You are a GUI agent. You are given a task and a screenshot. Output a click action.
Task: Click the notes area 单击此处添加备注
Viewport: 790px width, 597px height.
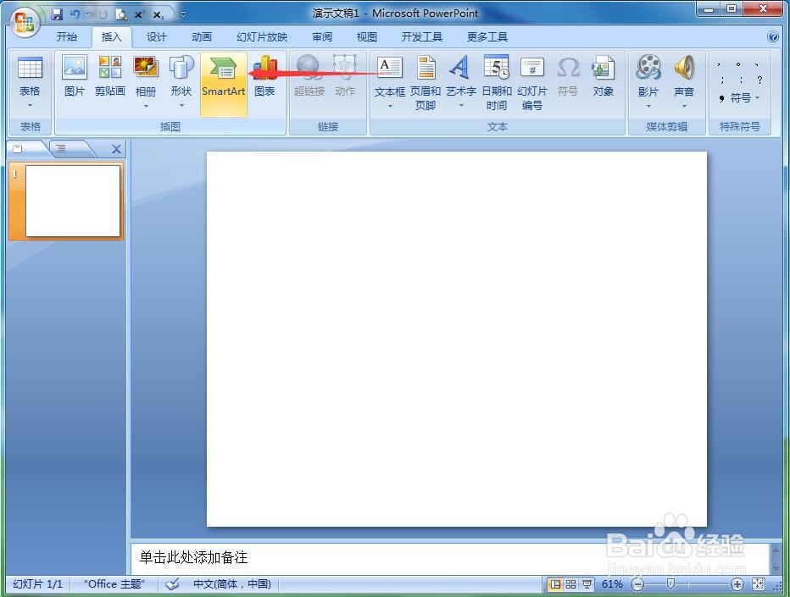[451, 558]
